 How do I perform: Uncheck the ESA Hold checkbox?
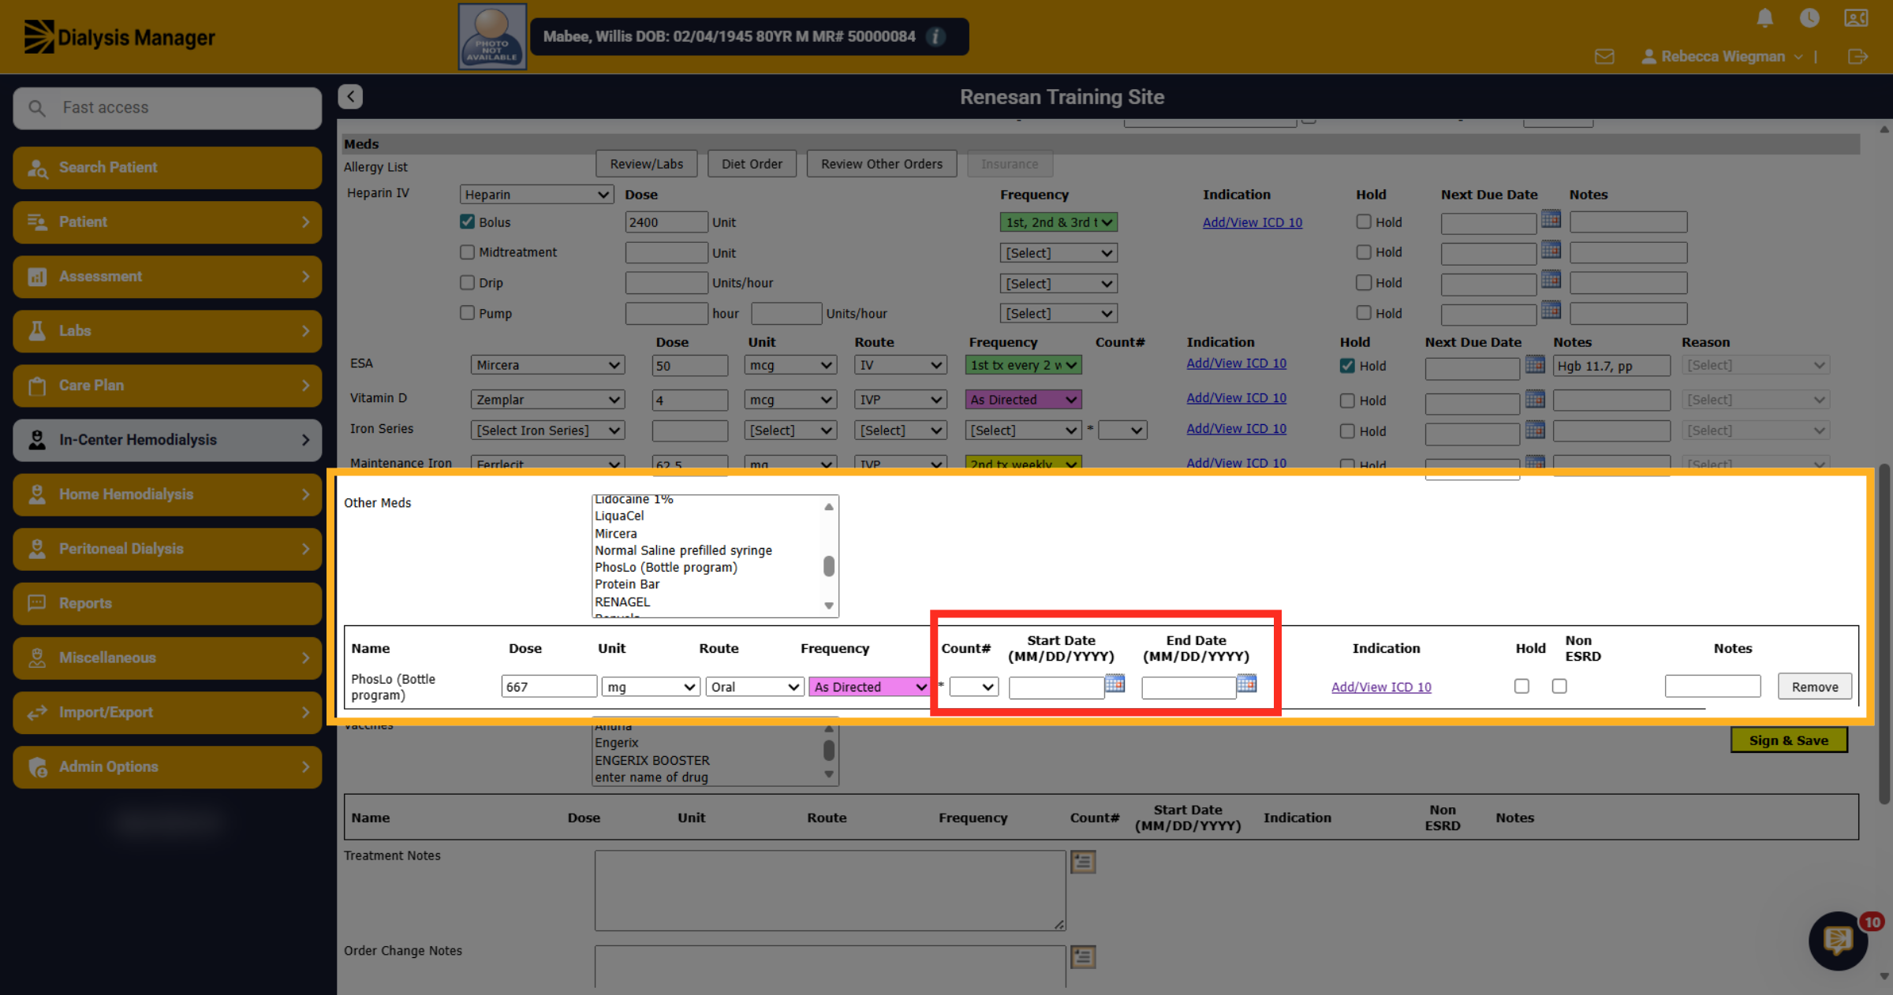click(x=1347, y=366)
